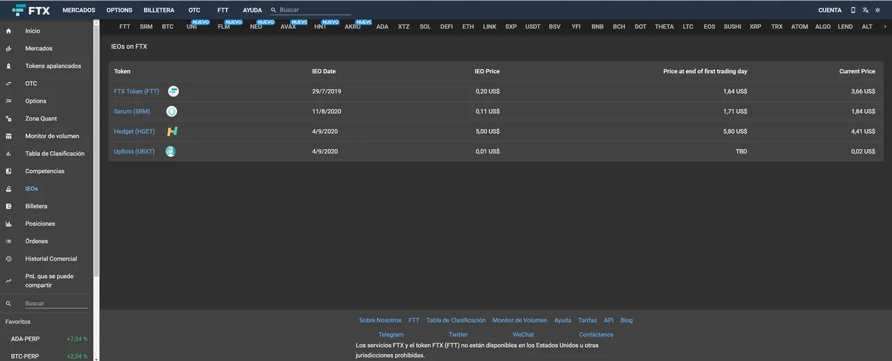Click the Billetera wallet icon in sidebar
The width and height of the screenshot is (892, 361).
pyautogui.click(x=8, y=206)
